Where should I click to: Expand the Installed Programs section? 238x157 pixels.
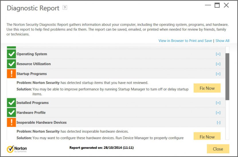218,103
